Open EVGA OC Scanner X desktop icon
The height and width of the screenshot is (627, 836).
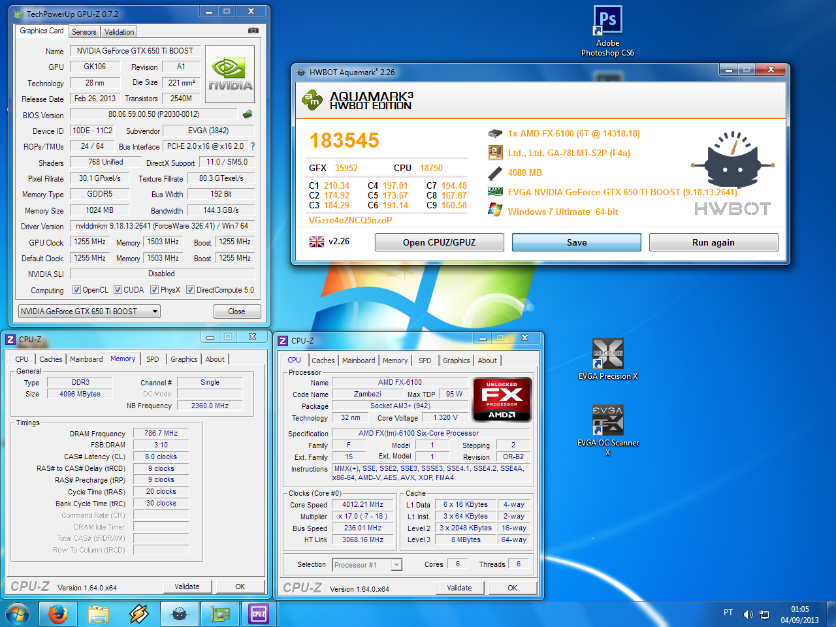click(607, 430)
